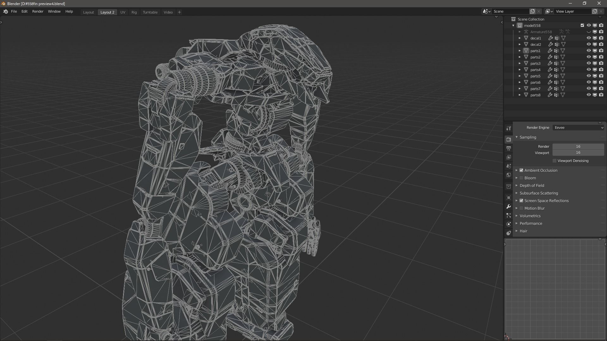This screenshot has width=607, height=341.
Task: Expand the parts5 object tree
Action: coord(520,76)
